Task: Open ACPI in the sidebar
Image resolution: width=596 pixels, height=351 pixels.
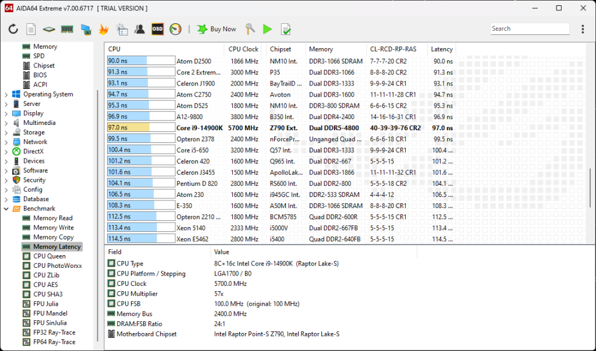Action: pos(40,85)
